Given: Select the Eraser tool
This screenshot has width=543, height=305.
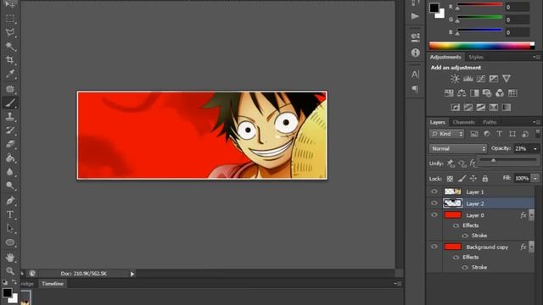Looking at the screenshot, I should [9, 144].
